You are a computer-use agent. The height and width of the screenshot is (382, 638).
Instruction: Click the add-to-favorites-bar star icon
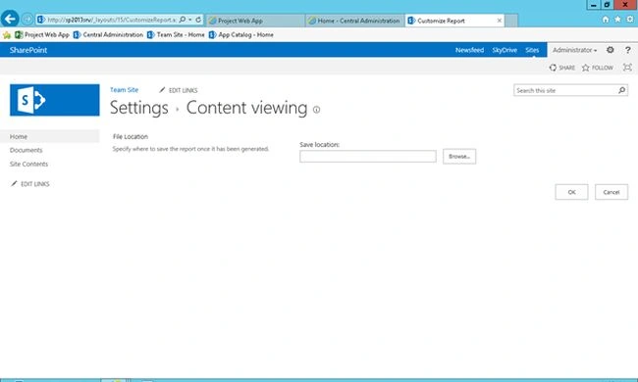pos(7,35)
